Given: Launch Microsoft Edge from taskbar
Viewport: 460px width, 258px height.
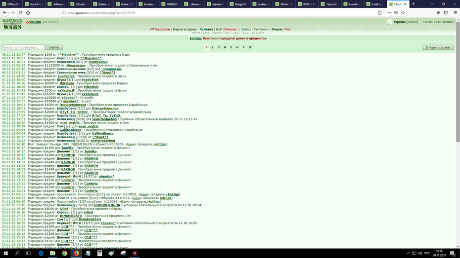Looking at the screenshot, I should tap(41, 254).
